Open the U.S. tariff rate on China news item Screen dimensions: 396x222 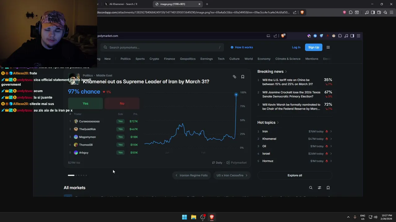295,82
